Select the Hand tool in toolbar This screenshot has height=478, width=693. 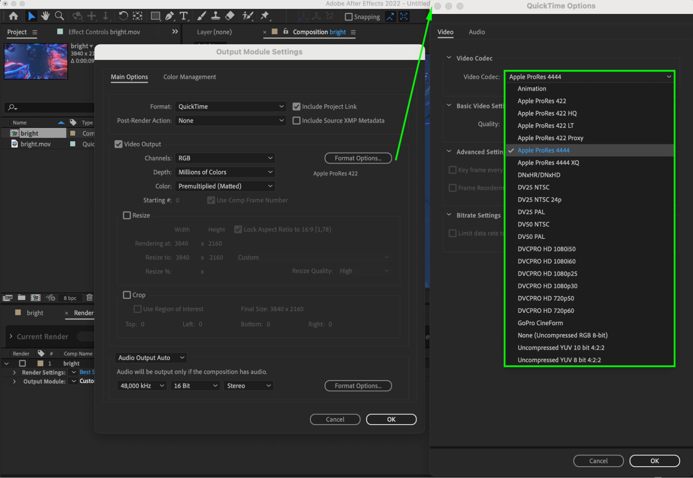click(x=45, y=16)
